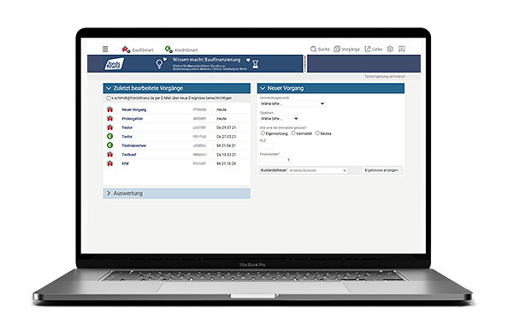Viewport: 508px width, 325px height.
Task: Expand the Auswertung section
Action: 176,193
